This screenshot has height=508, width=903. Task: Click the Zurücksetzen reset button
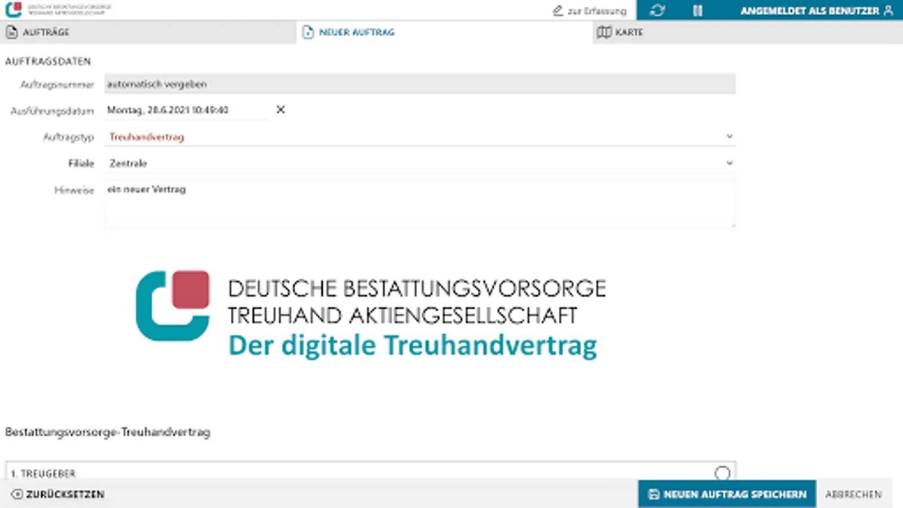(x=58, y=494)
